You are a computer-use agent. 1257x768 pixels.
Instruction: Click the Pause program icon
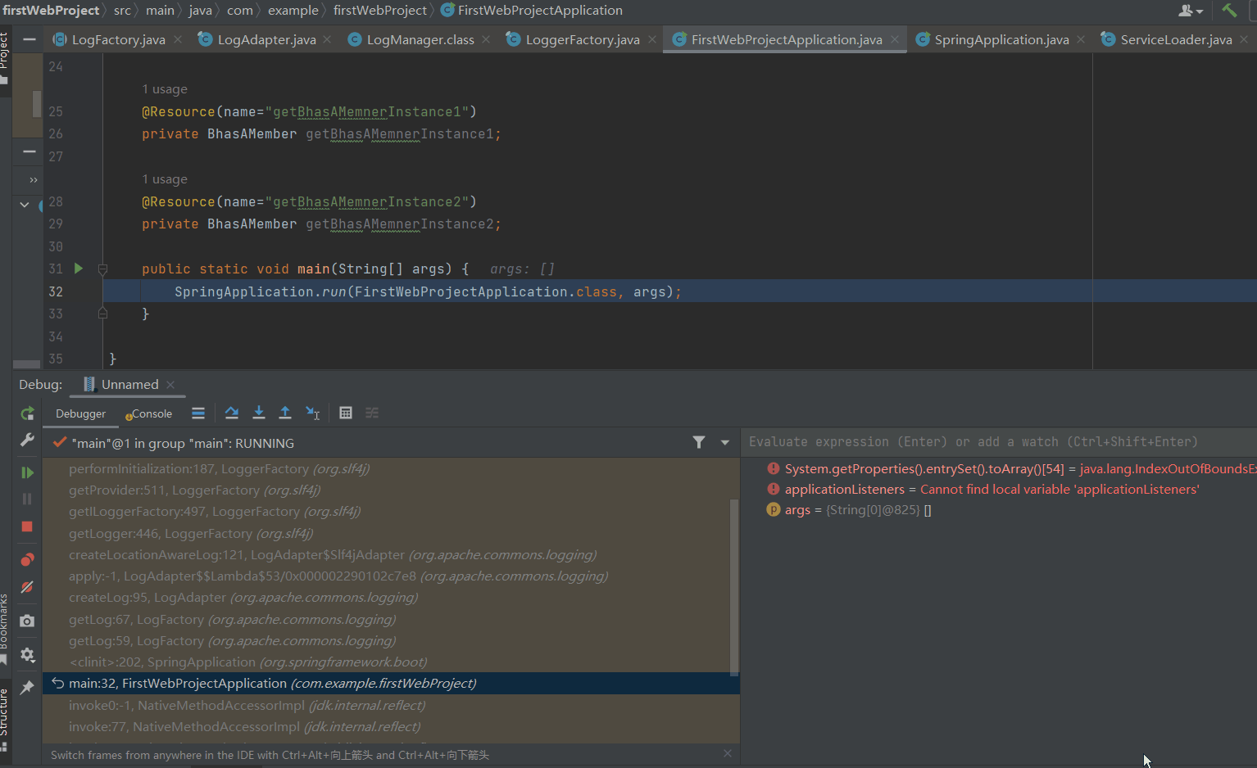pos(27,499)
